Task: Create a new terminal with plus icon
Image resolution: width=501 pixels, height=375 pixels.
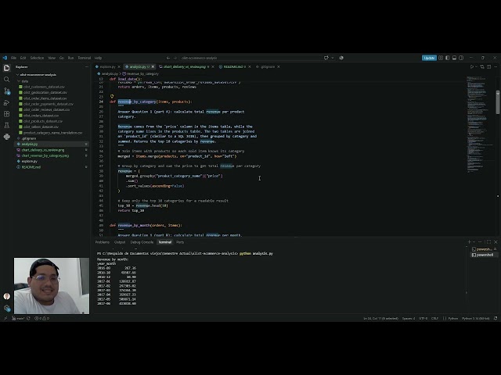Action: point(469,242)
